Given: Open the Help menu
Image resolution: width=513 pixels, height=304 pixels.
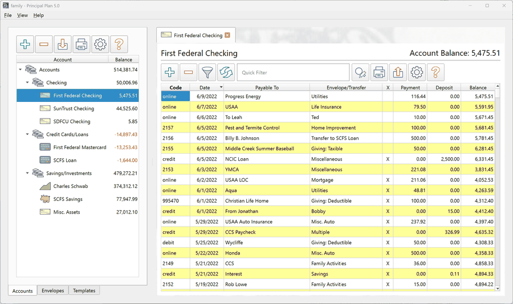Looking at the screenshot, I should pyautogui.click(x=38, y=15).
